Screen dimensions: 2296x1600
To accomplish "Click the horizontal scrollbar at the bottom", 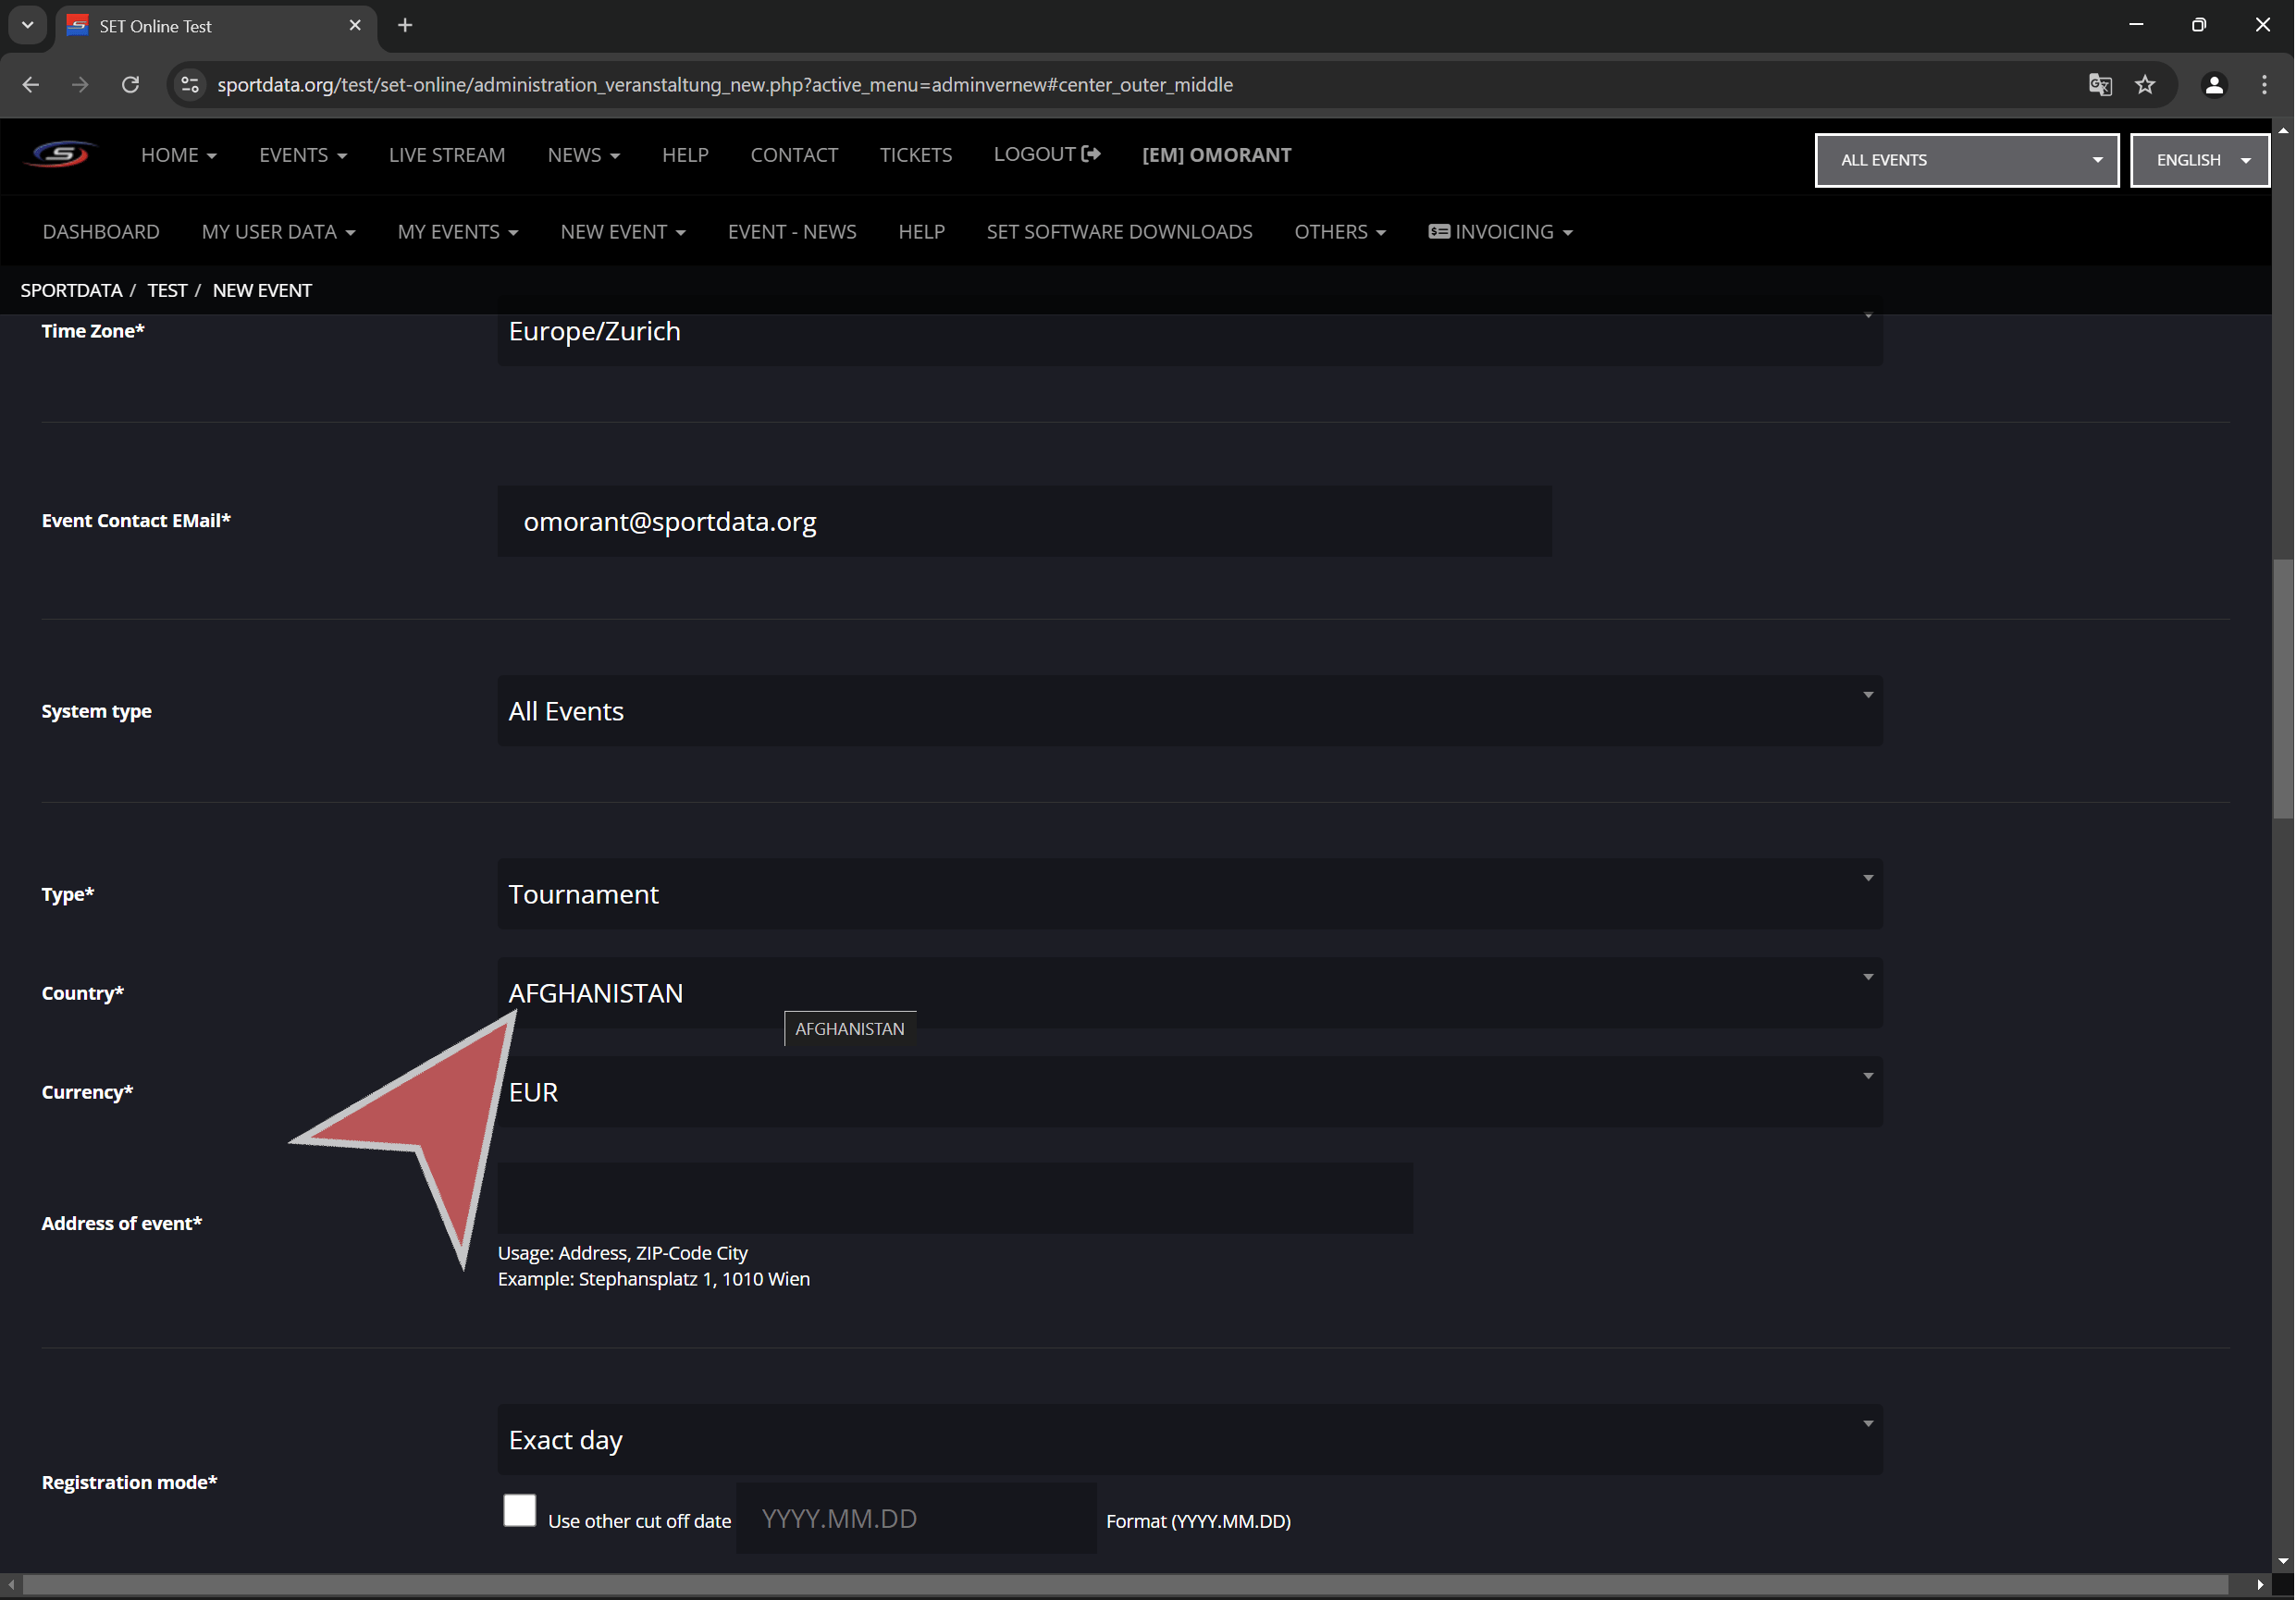I will coord(1125,1584).
